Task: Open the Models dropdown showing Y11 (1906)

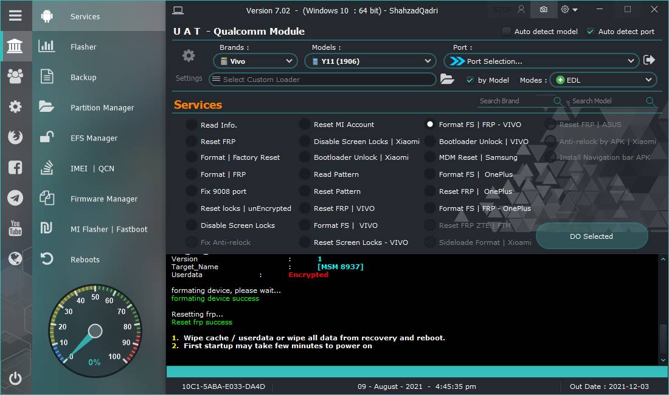Action: [x=370, y=61]
